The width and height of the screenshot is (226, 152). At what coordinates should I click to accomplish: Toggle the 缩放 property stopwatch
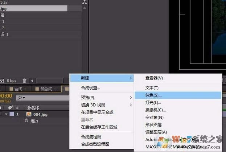point(26,120)
